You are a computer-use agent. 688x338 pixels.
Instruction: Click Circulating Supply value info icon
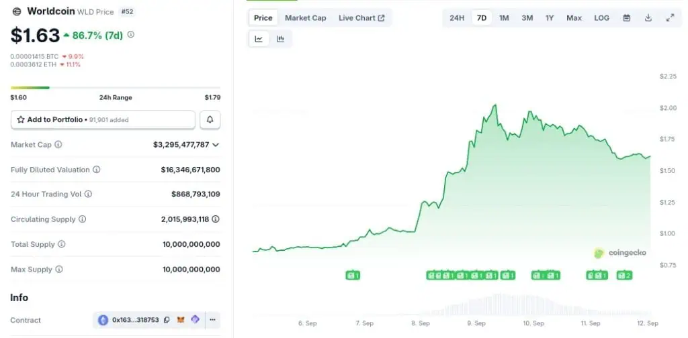[216, 219]
